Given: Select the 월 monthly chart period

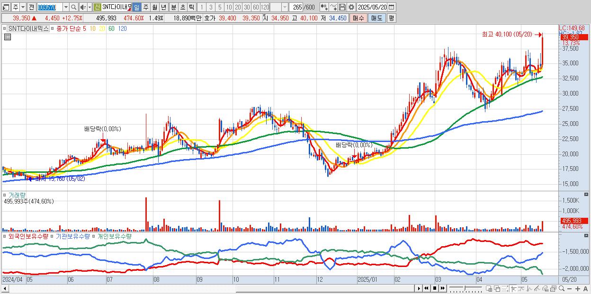Looking at the screenshot, I should (154, 7).
